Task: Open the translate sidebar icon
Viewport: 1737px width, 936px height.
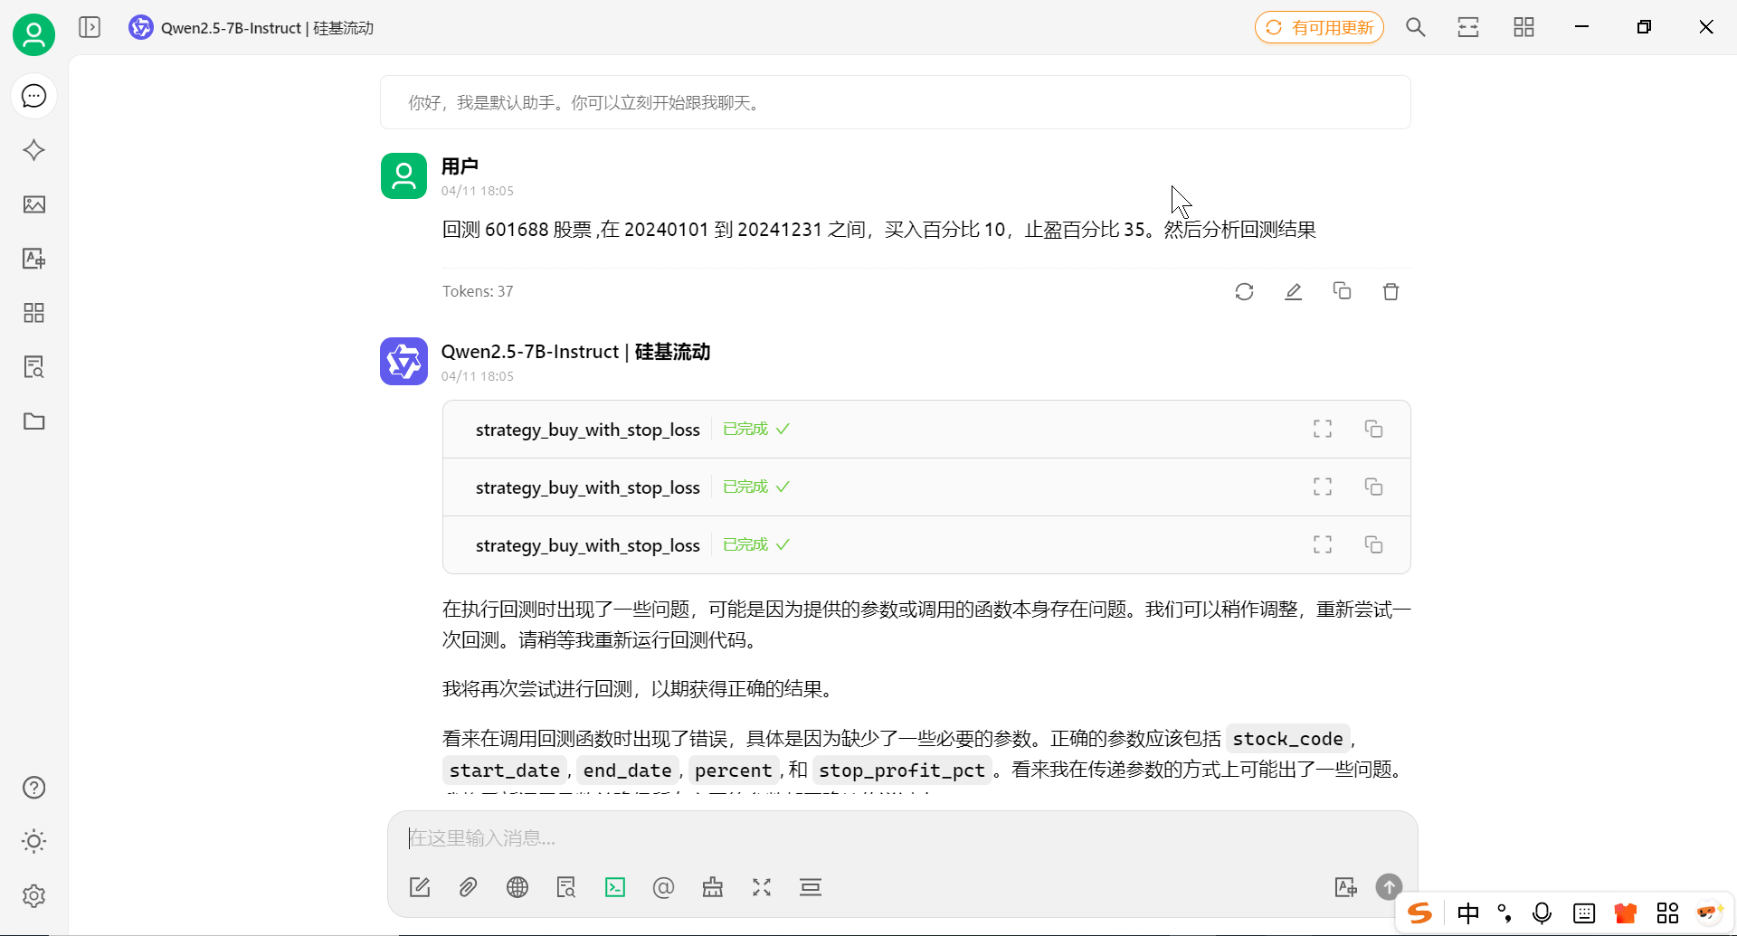Action: [33, 259]
